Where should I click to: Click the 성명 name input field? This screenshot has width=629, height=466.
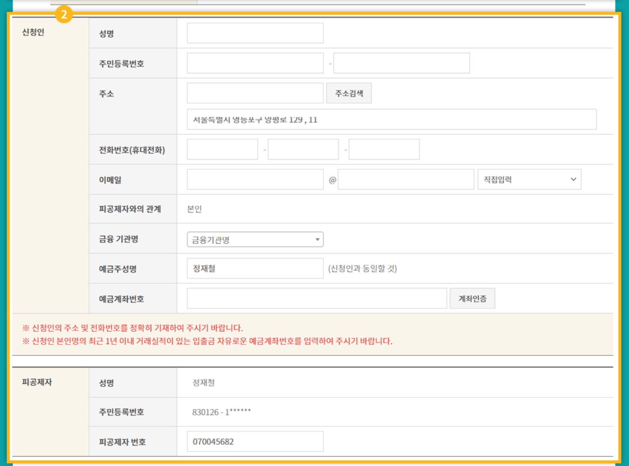pyautogui.click(x=254, y=33)
